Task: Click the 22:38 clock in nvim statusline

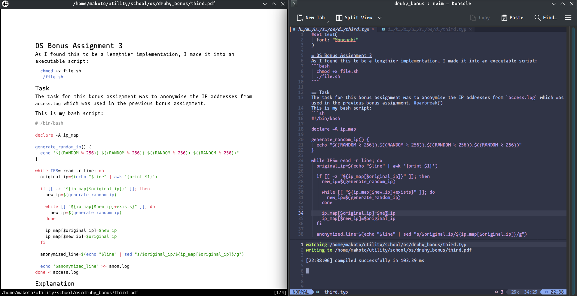Action: click(555, 292)
